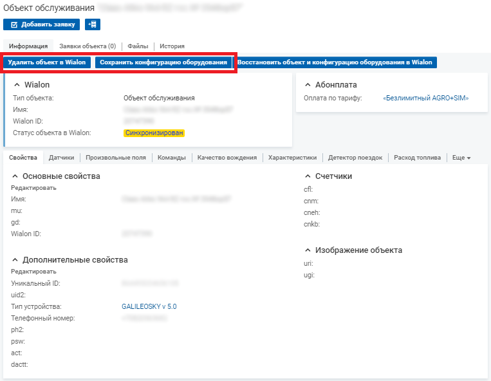Click the Объект обслуживания type value
This screenshot has height=381, width=491.
pos(159,98)
